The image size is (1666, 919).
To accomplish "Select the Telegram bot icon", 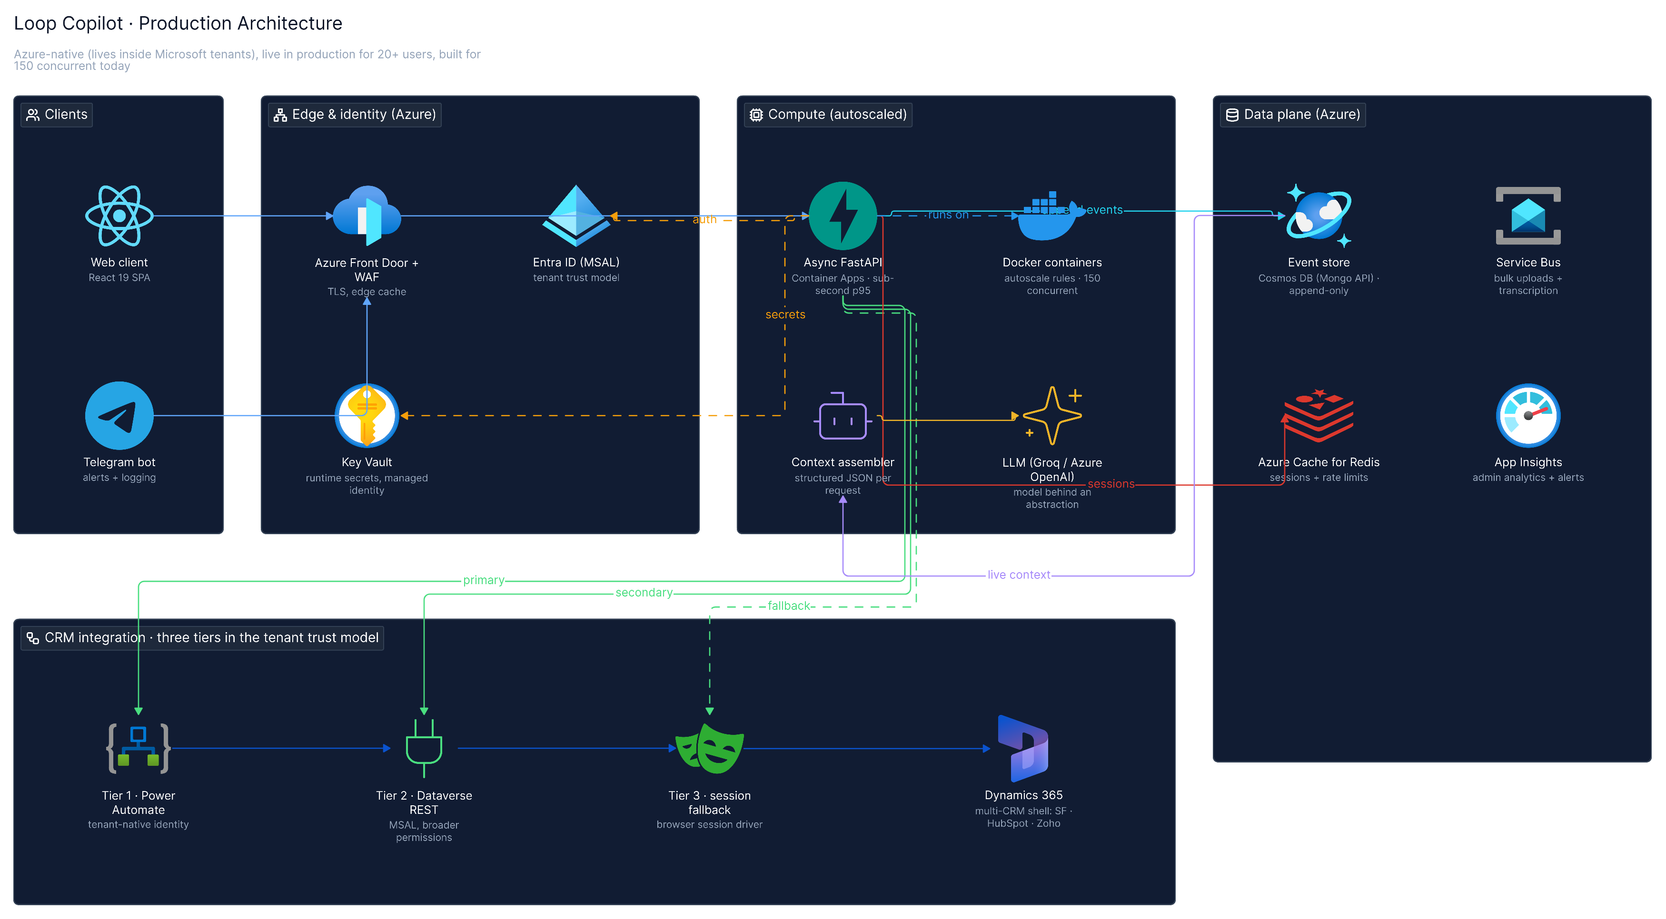I will 119,416.
